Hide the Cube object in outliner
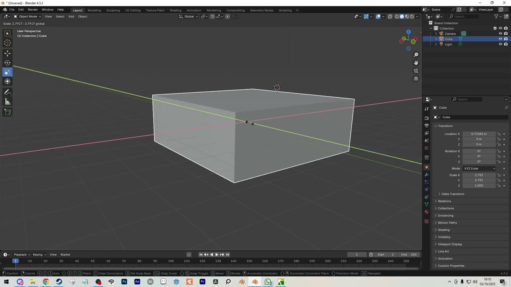This screenshot has height=287, width=511. (500, 39)
